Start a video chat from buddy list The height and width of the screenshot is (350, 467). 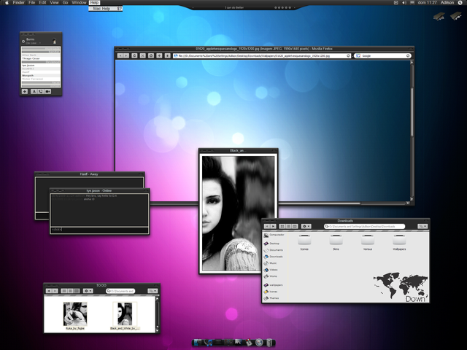click(x=48, y=91)
